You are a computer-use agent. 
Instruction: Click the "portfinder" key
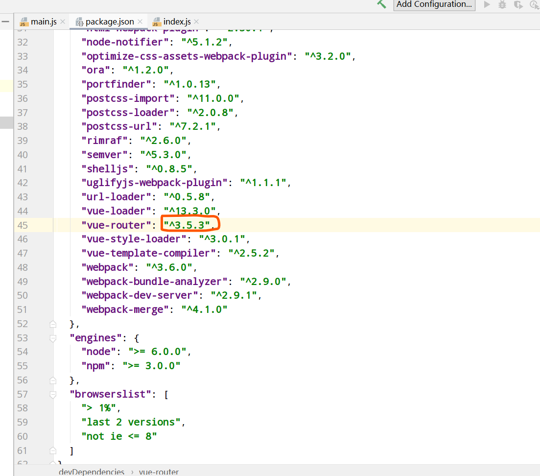116,84
